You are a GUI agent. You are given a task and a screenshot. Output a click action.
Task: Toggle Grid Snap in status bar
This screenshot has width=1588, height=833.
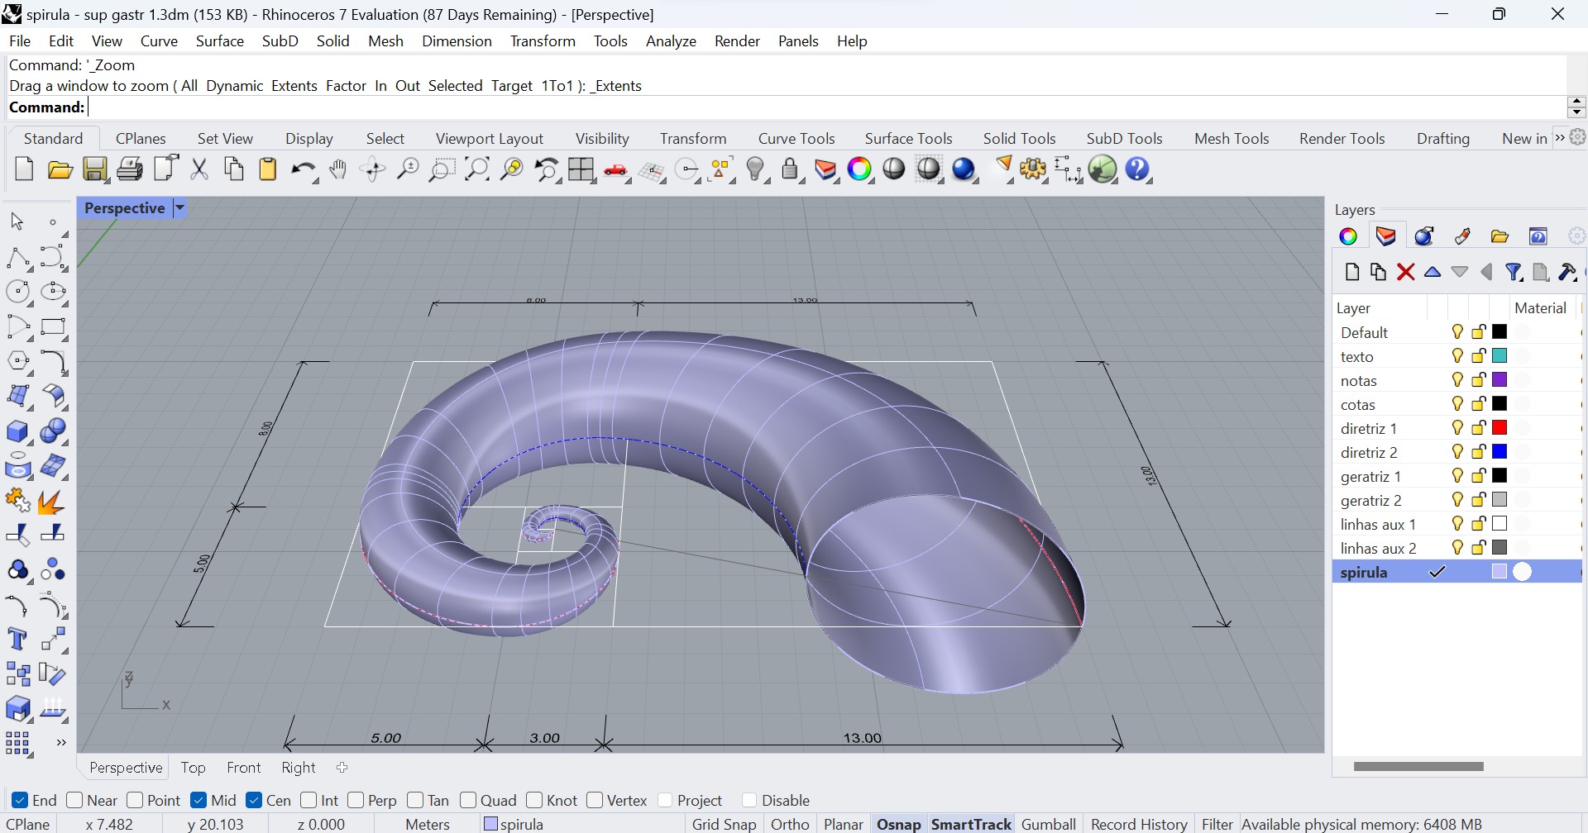(724, 824)
